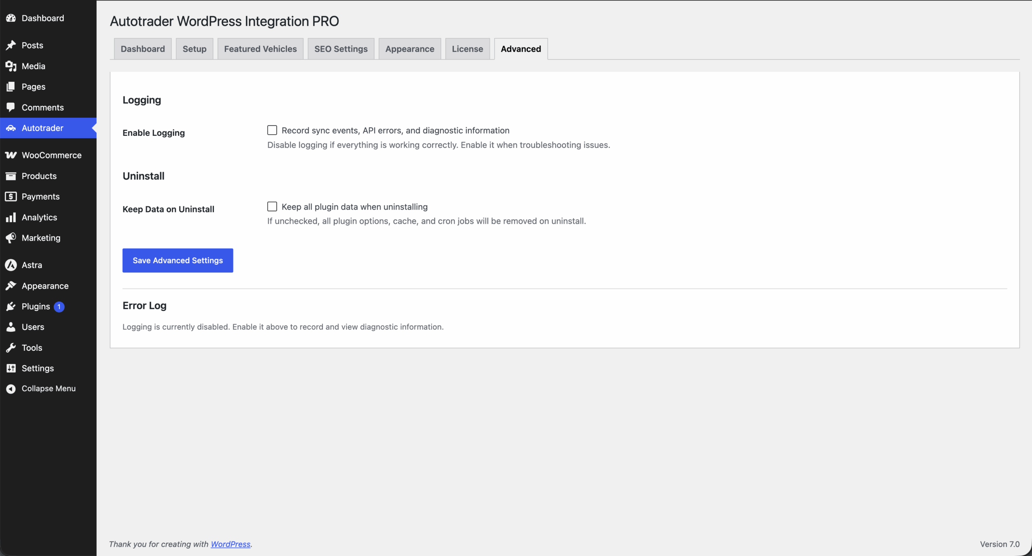Screen dimensions: 1032x556
Task: Click the Dashboard gauge icon in sidebar
Action: 11,18
